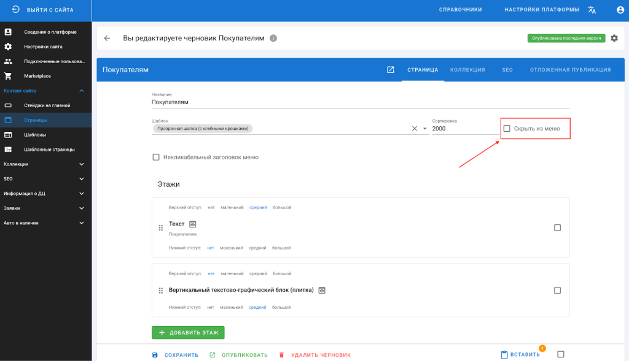Enable the Скрыть из меню checkbox
The image size is (629, 361).
(x=507, y=129)
